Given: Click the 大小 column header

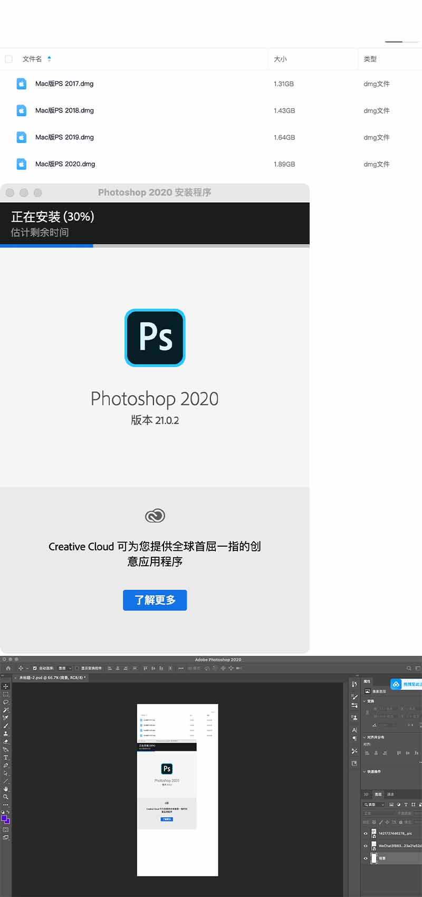Looking at the screenshot, I should point(280,59).
